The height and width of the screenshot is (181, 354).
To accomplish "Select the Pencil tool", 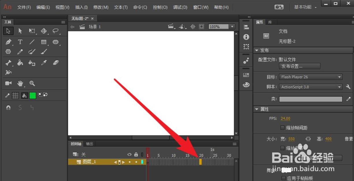I will pyautogui.click(x=20, y=52).
